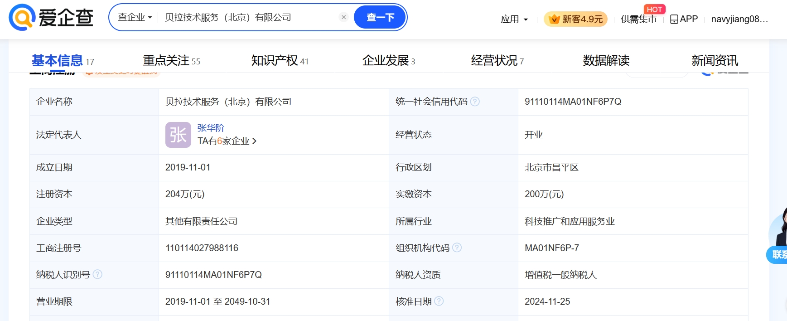Click the 营业期限 label cell
The width and height of the screenshot is (787, 321).
click(94, 302)
